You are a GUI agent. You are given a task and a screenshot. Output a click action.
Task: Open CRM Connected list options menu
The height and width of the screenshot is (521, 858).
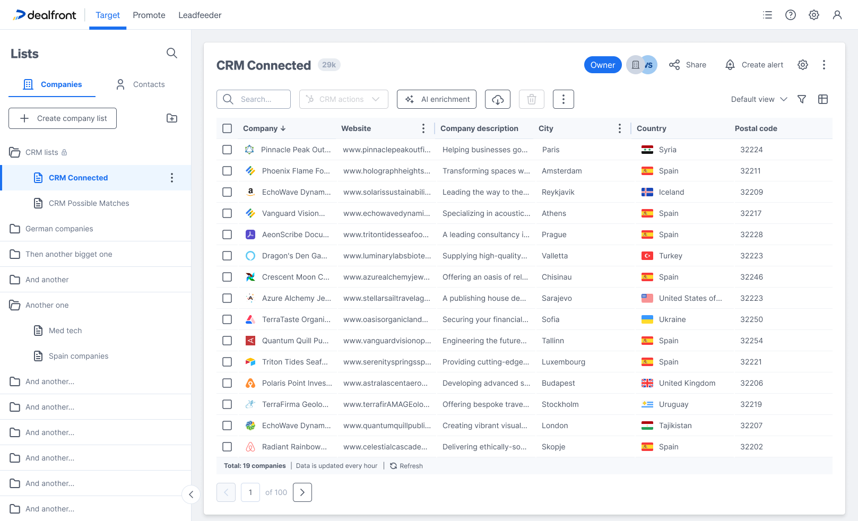point(172,178)
